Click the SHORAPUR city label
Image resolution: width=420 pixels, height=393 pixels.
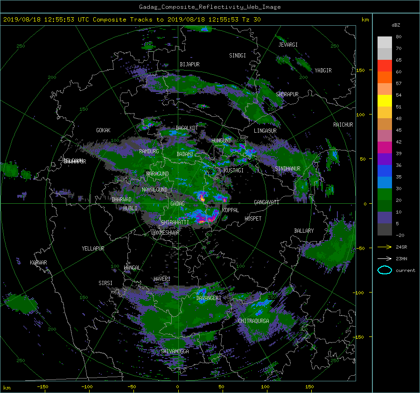(287, 94)
